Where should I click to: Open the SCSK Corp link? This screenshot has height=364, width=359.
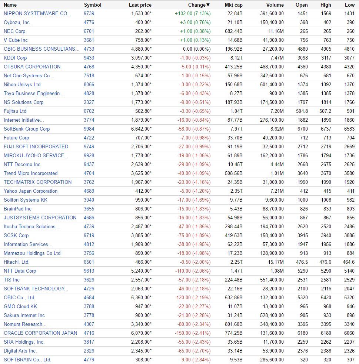tap(16, 235)
